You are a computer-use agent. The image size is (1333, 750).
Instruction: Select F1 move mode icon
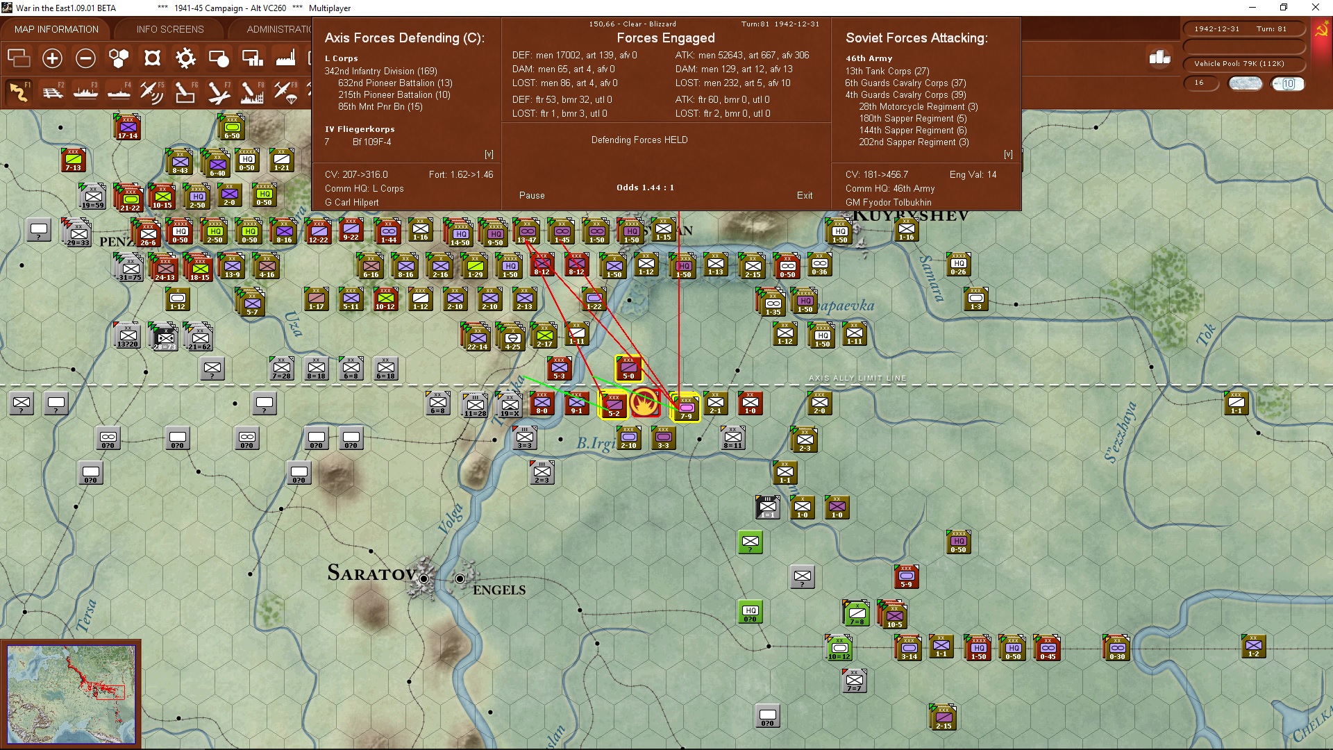(19, 92)
